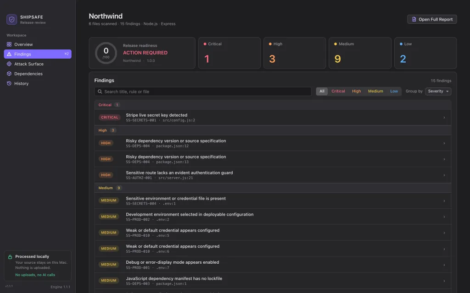Click MEDIUM badge on Debug mode finding
The width and height of the screenshot is (470, 293).
click(x=108, y=264)
